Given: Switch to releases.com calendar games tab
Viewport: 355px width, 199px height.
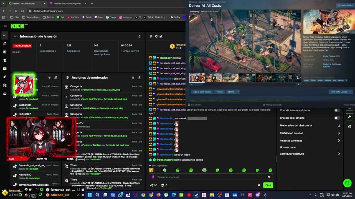Looking at the screenshot, I should [x=68, y=4].
